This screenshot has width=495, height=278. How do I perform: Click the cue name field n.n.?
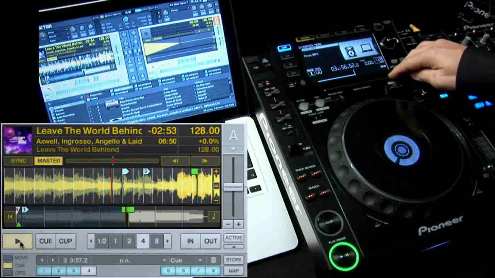pos(125,260)
